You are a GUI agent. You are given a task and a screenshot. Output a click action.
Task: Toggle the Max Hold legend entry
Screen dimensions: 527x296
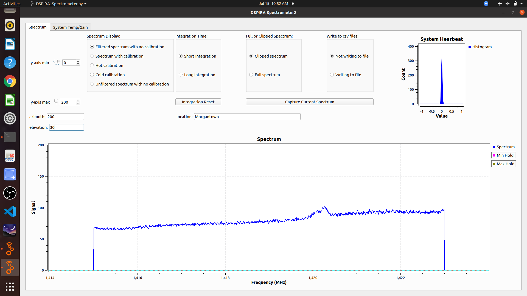click(x=503, y=164)
